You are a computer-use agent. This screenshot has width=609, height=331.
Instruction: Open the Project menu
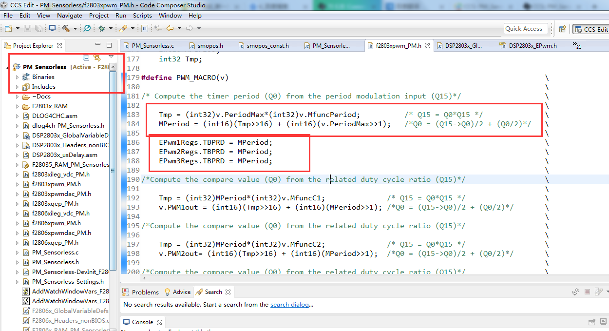click(99, 16)
